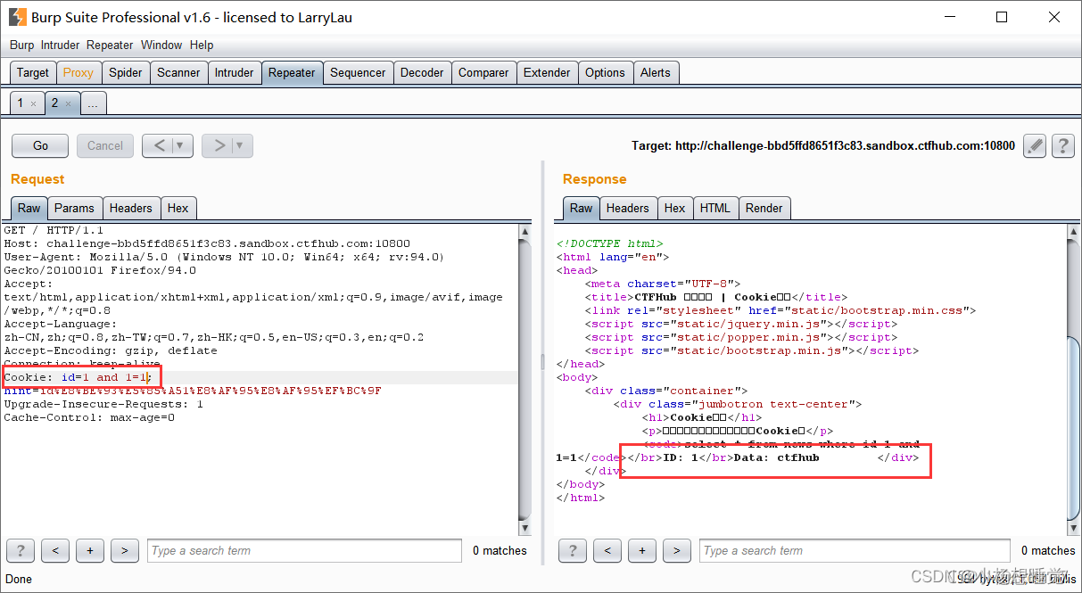This screenshot has width=1082, height=593.
Task: Select the request Raw tab
Action: (x=29, y=208)
